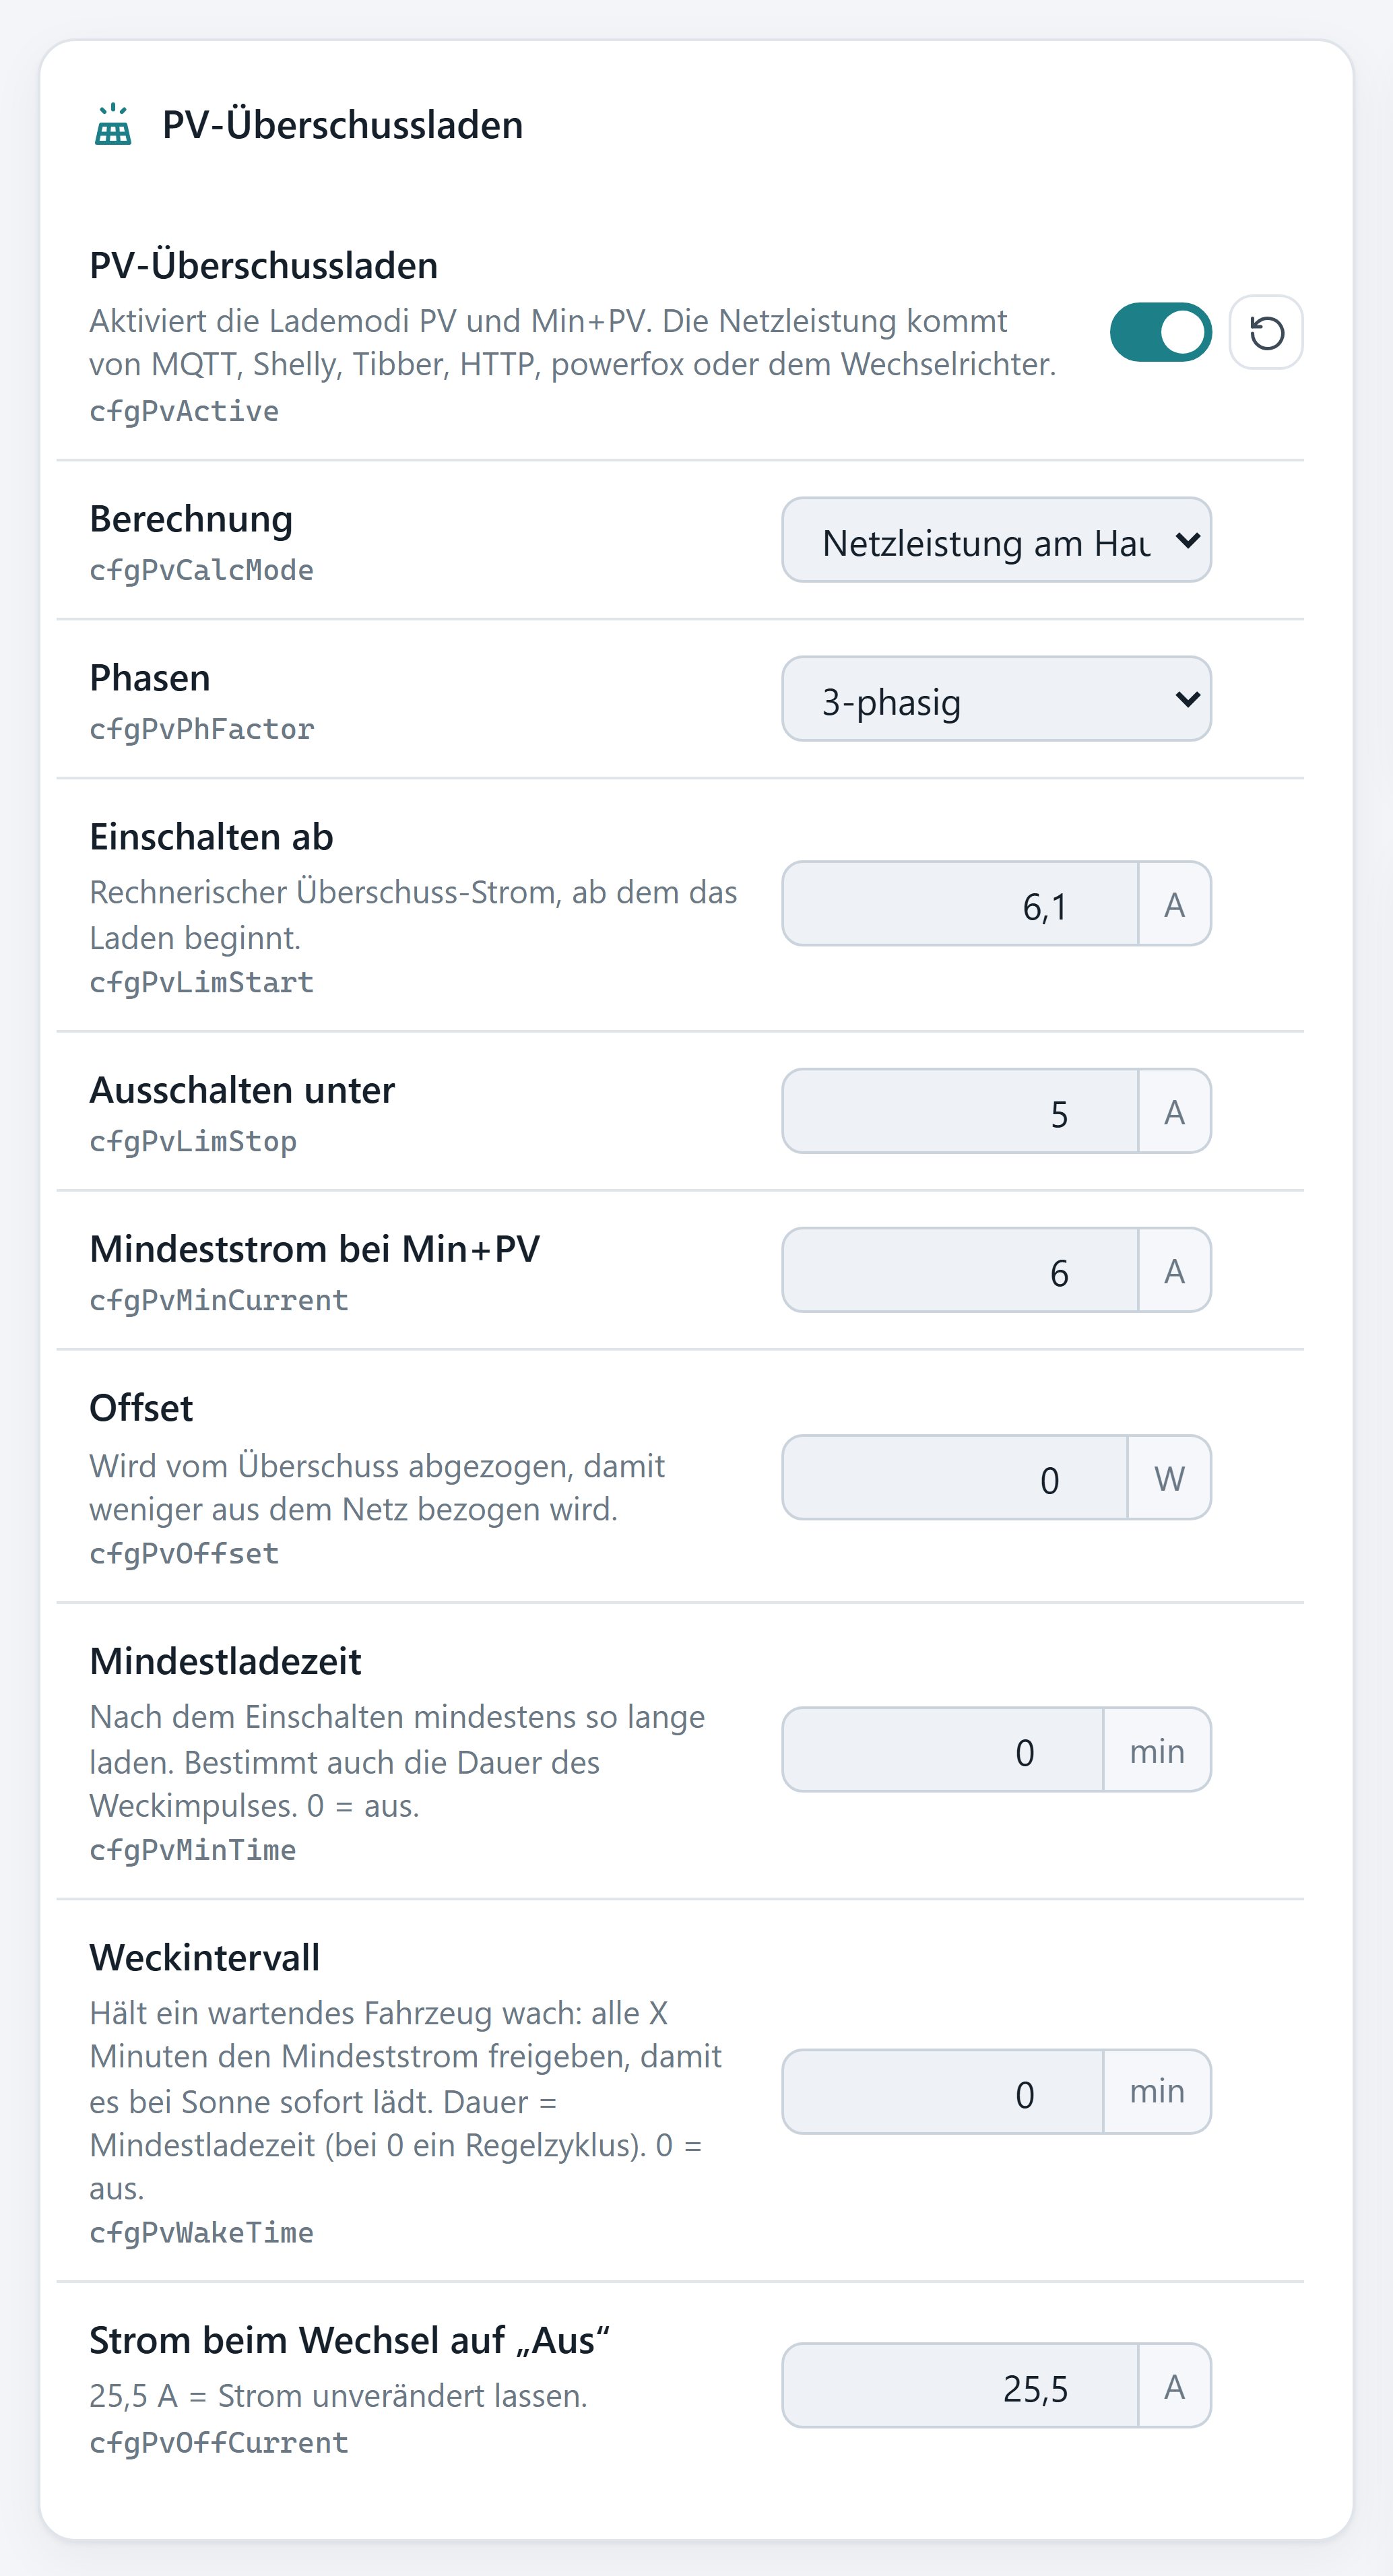Click the W unit label of Offset
1393x2576 pixels.
pos(1169,1478)
